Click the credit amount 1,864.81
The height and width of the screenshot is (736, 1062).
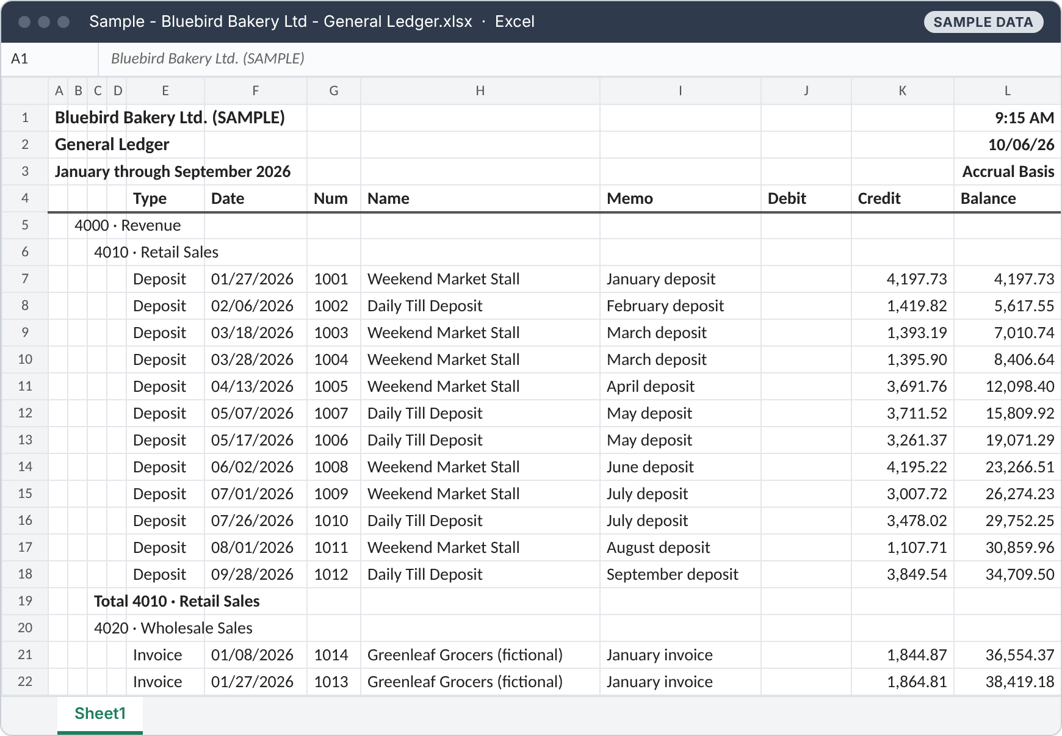point(903,682)
